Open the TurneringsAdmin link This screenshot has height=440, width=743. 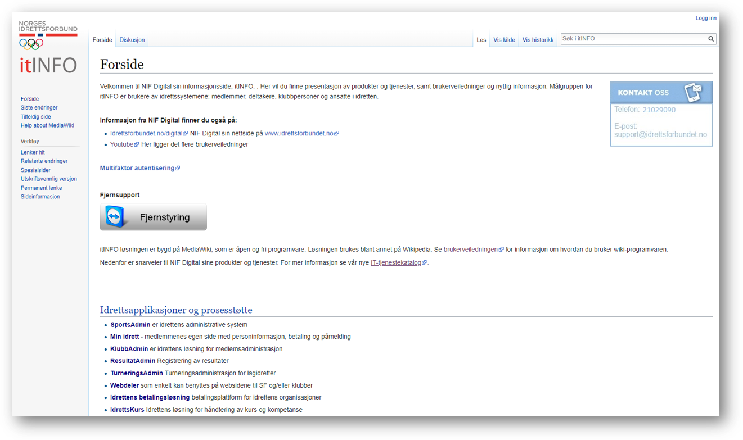[137, 373]
